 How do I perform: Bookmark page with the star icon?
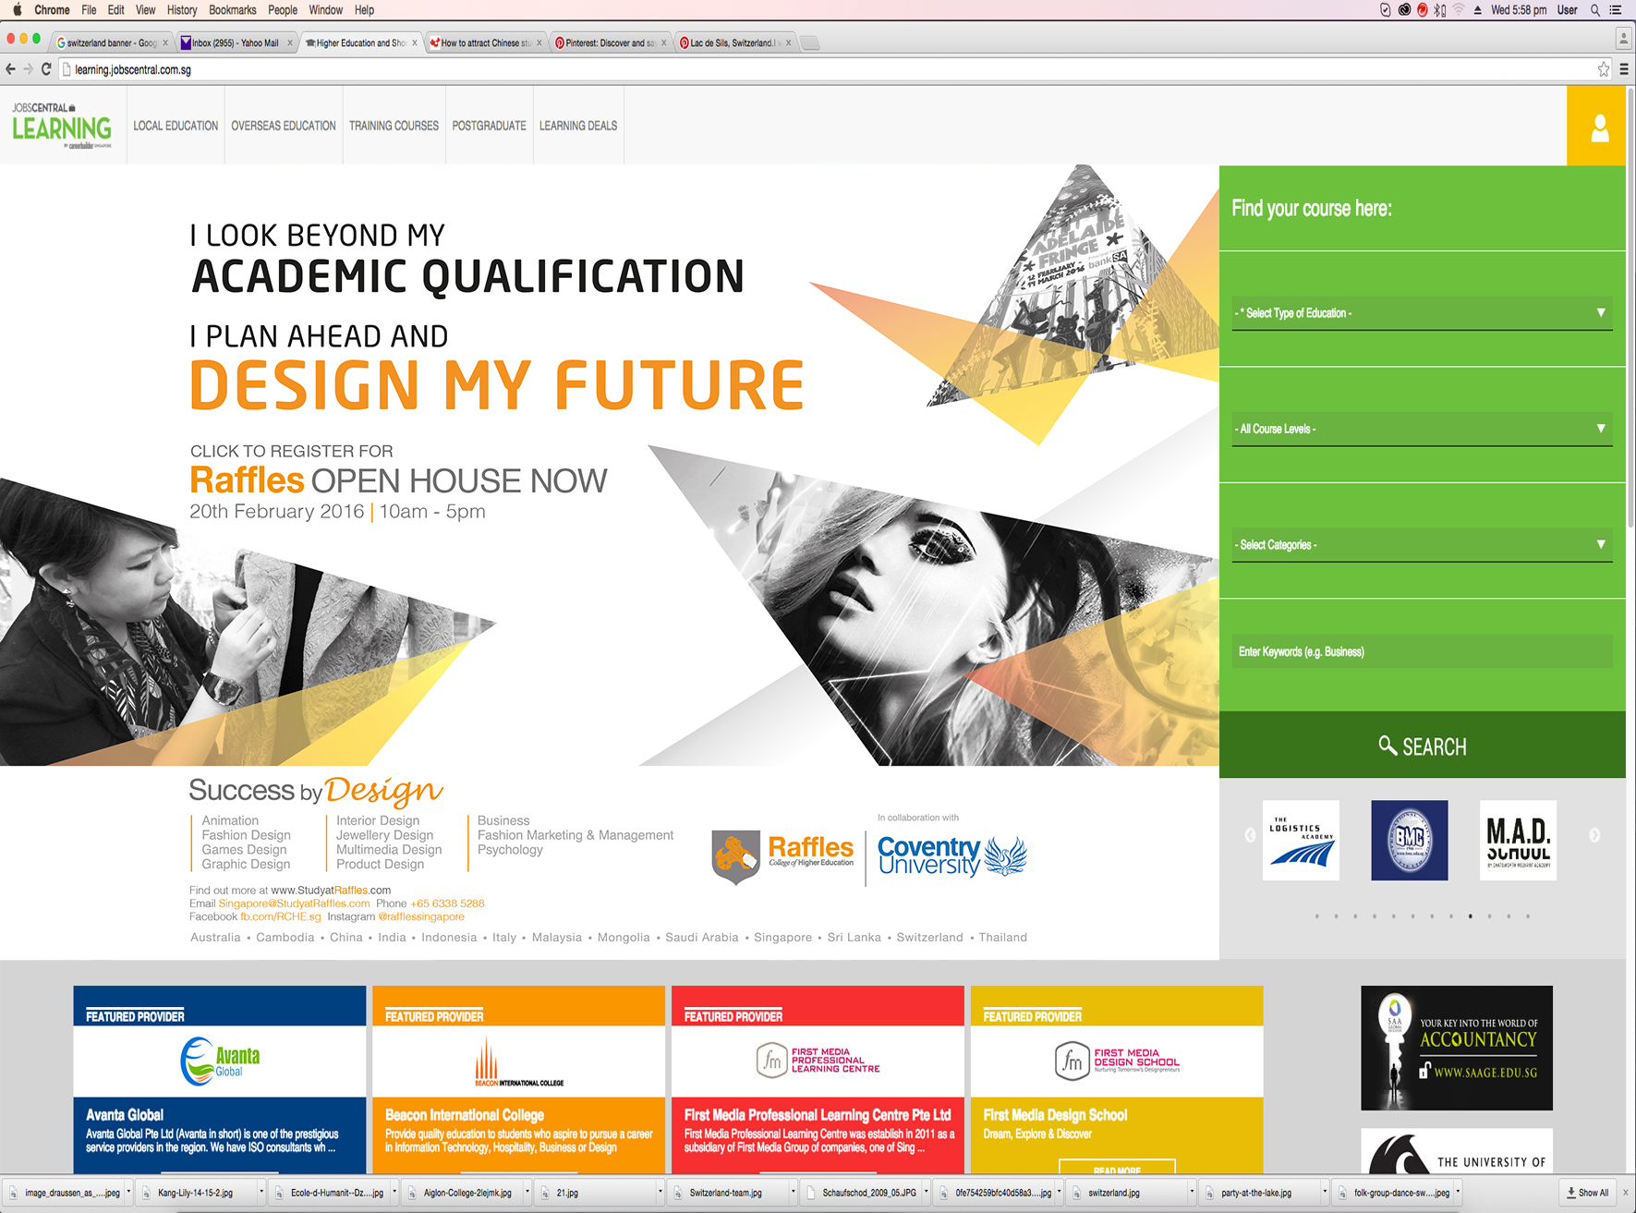coord(1604,69)
